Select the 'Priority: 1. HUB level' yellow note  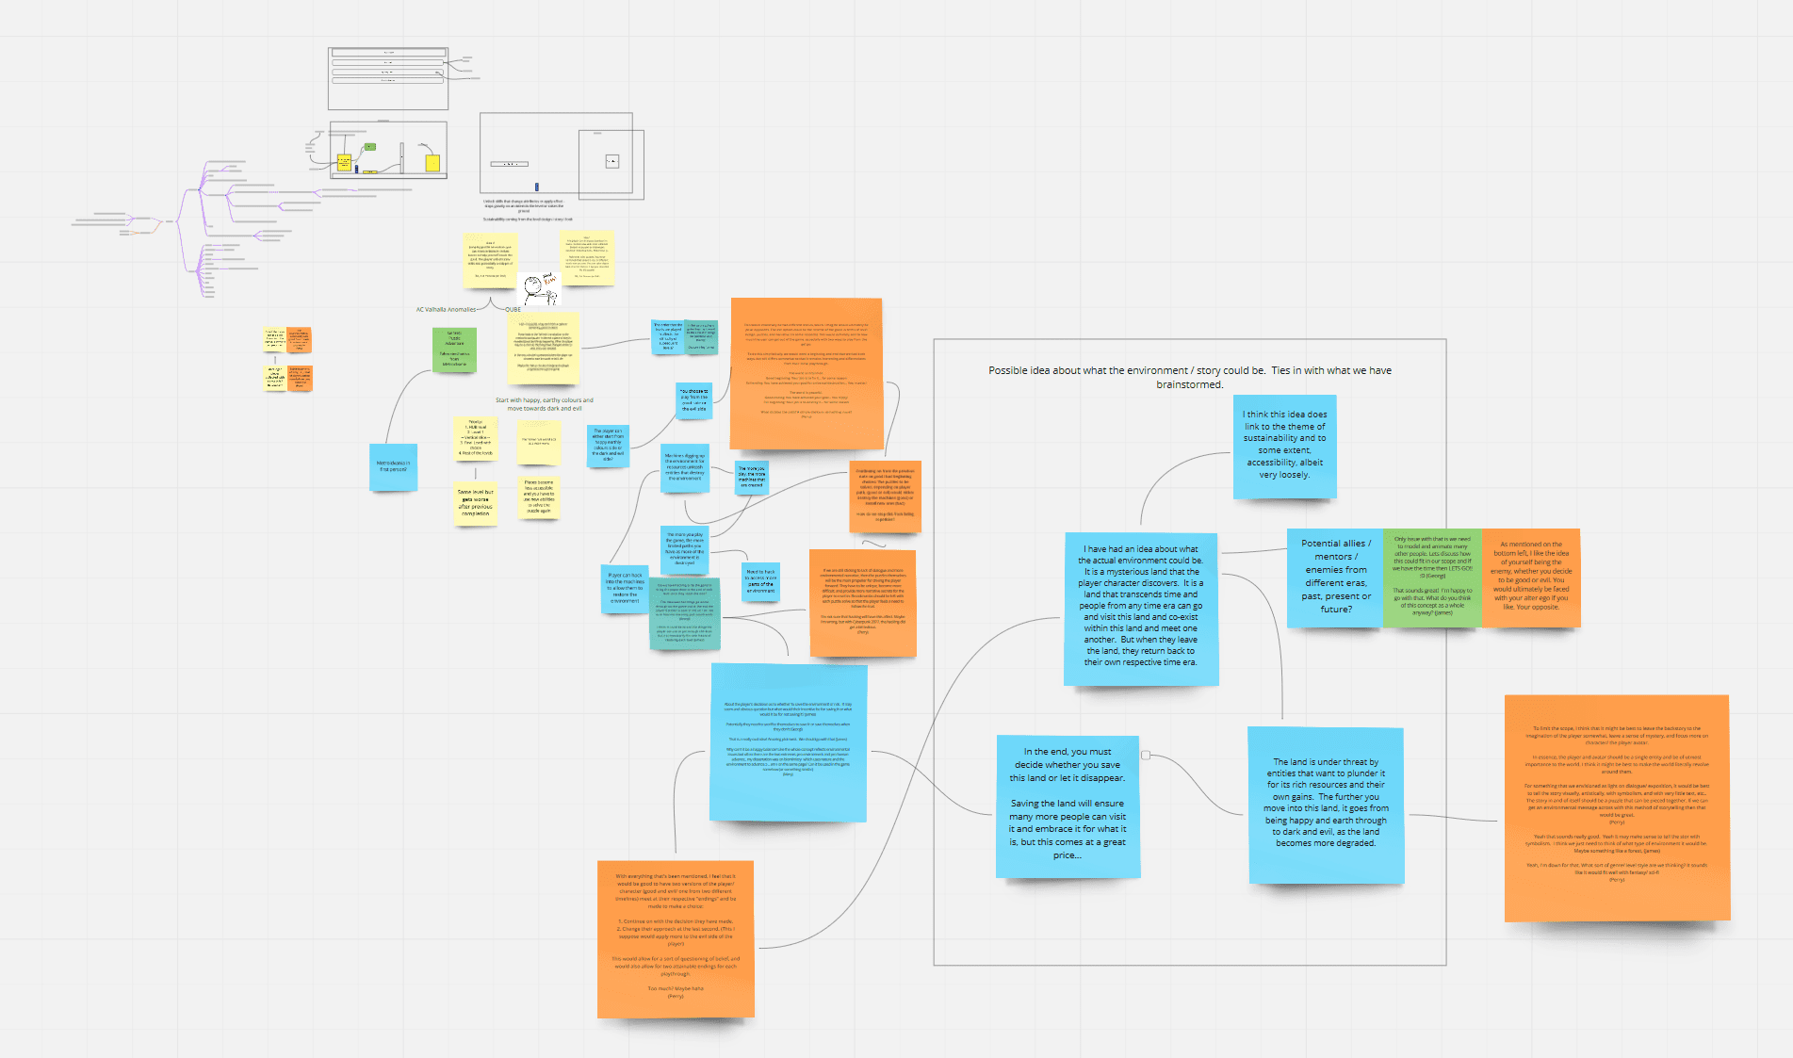[x=476, y=438]
